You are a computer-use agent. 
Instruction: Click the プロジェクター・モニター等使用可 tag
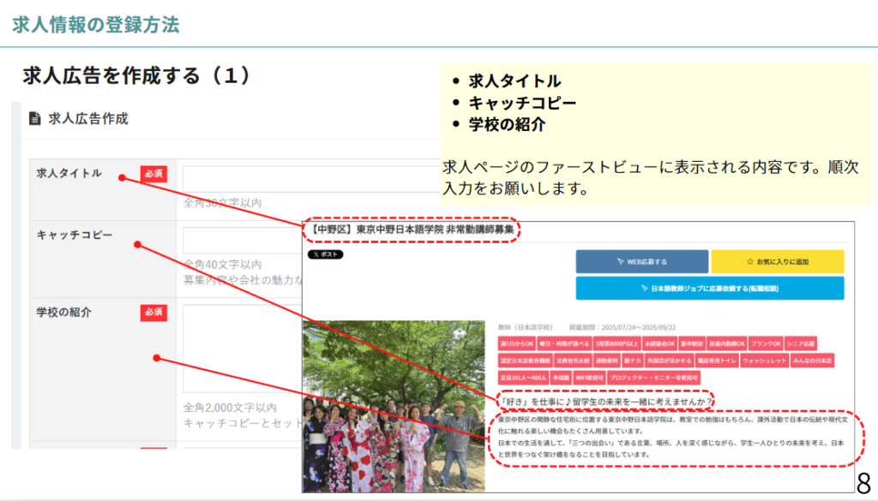pos(653,377)
